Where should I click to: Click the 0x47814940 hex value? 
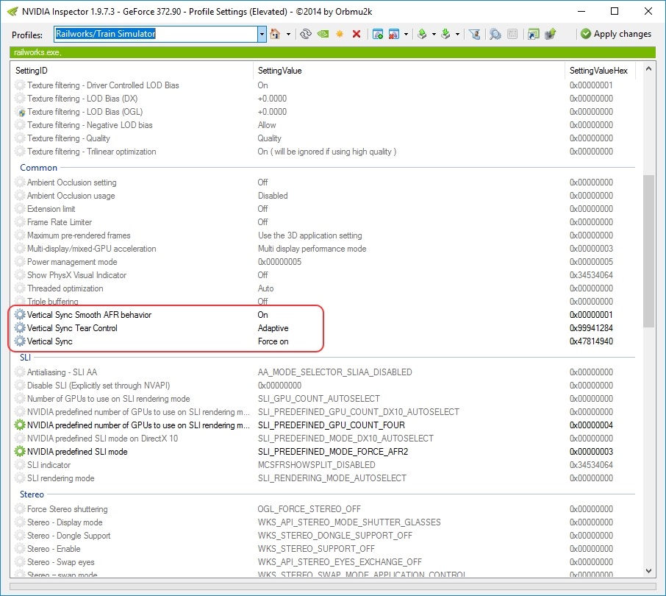(591, 341)
